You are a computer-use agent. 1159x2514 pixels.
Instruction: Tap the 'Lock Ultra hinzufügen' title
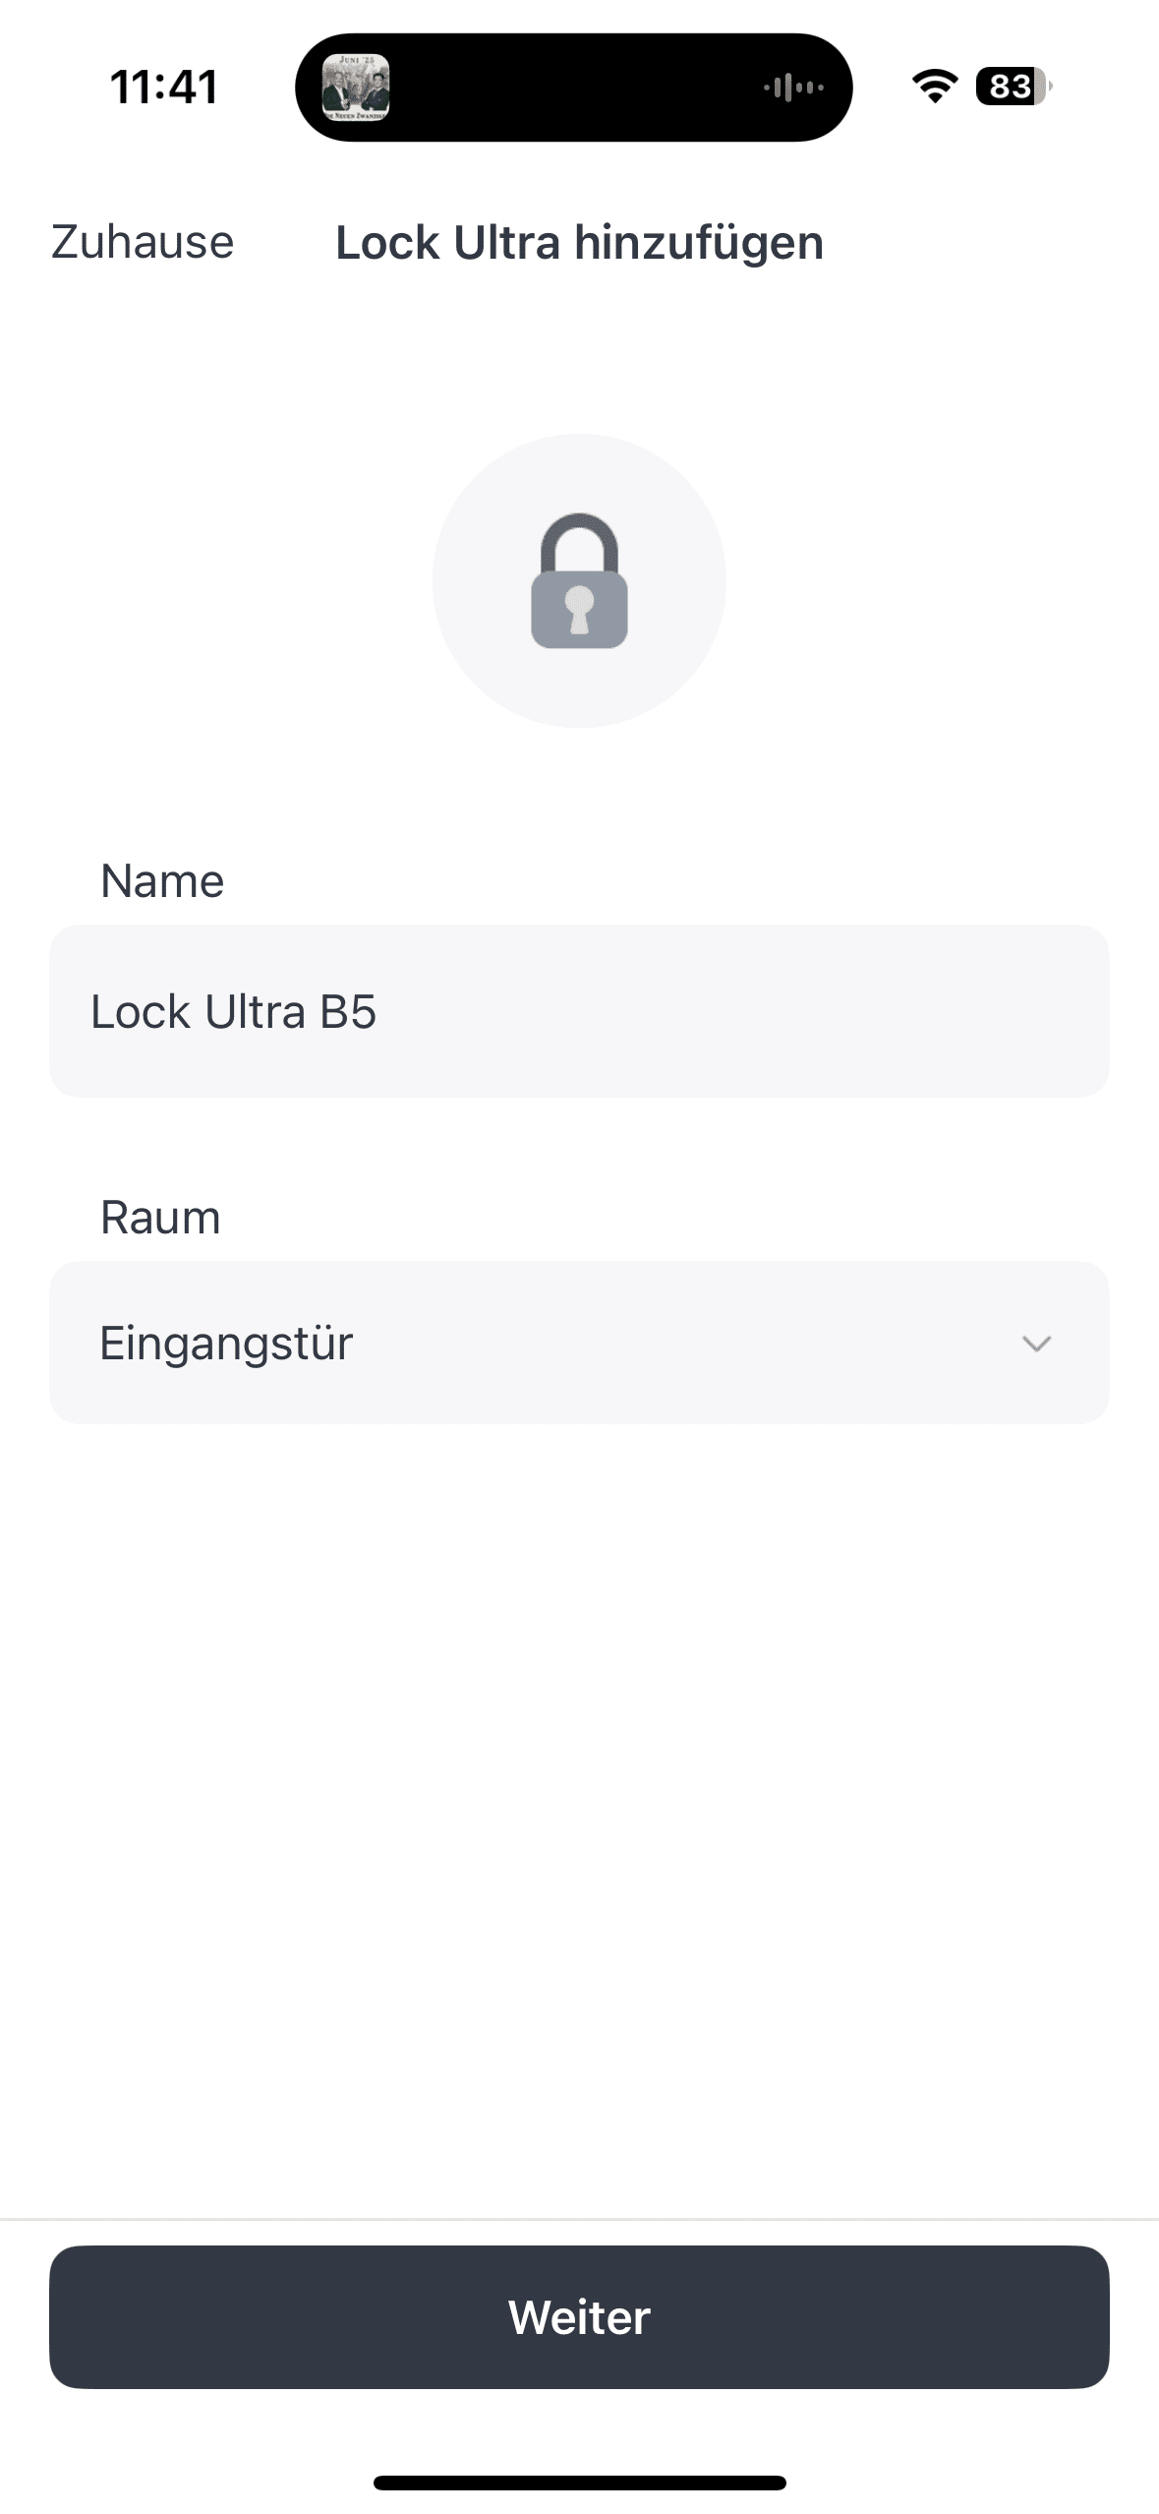click(579, 242)
